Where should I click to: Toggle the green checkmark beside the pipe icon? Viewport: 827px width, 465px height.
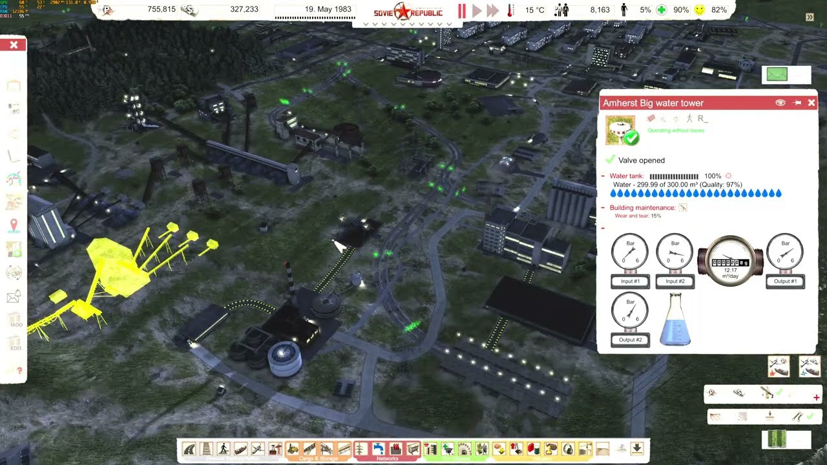(x=810, y=416)
